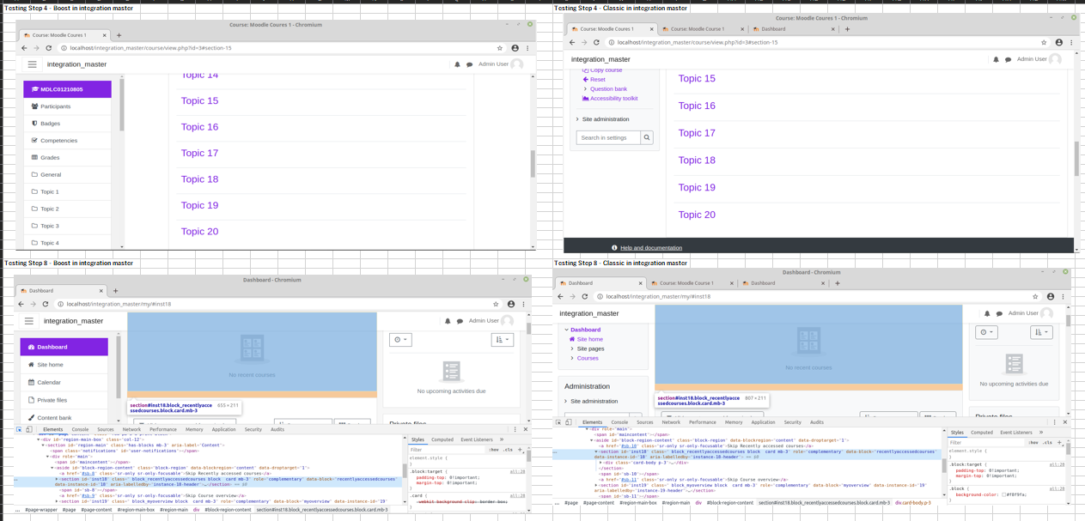Screen dimensions: 1085x521
Task: Open the timeline clock filter dropdown in Step 8 Boost
Action: (x=399, y=340)
